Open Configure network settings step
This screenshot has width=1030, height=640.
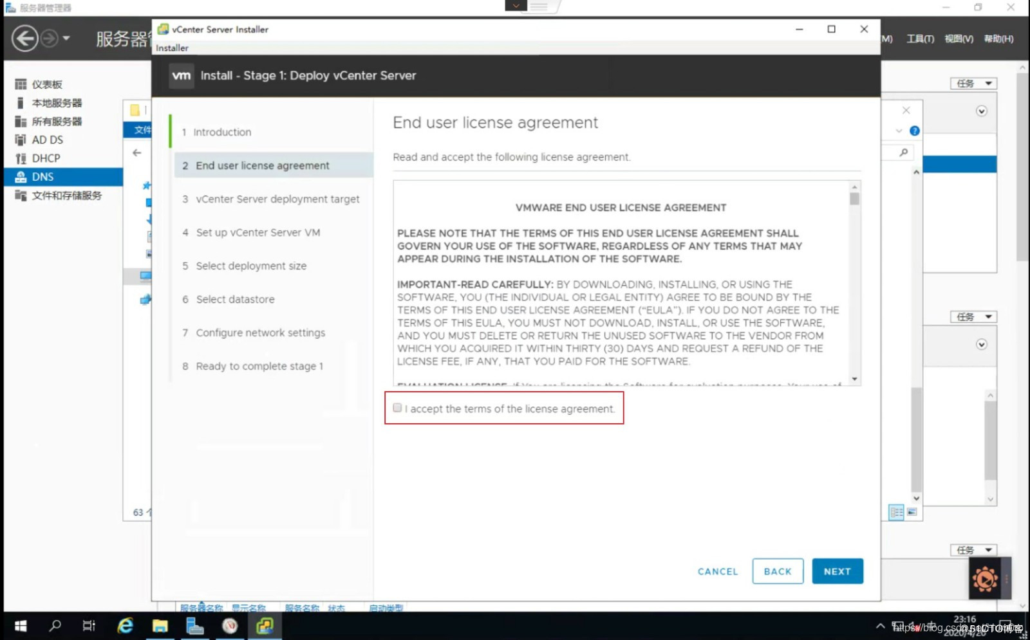[x=254, y=333]
